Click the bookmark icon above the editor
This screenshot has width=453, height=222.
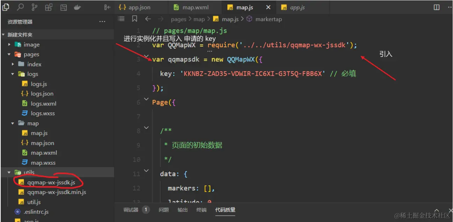pos(134,19)
